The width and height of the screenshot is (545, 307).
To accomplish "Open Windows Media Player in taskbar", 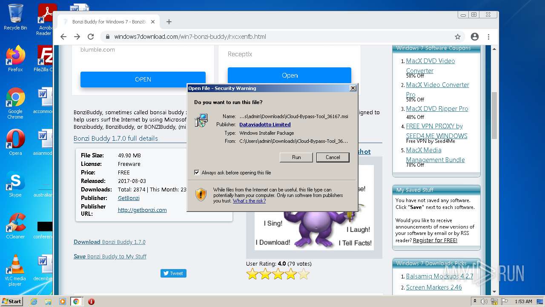I will [x=63, y=301].
